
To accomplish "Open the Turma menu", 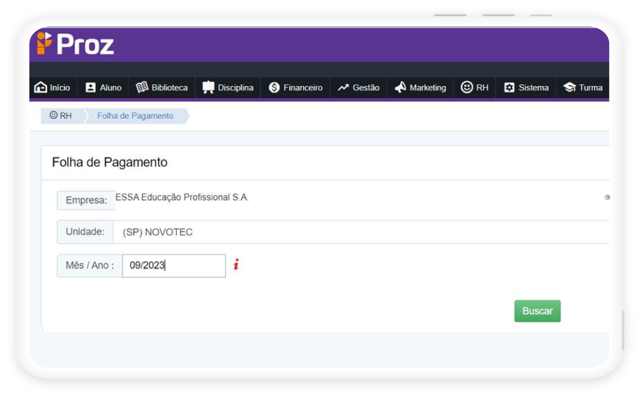I will tap(583, 88).
